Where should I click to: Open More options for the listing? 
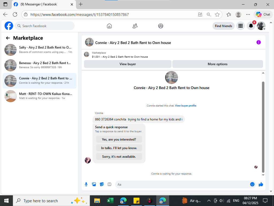[x=218, y=64]
